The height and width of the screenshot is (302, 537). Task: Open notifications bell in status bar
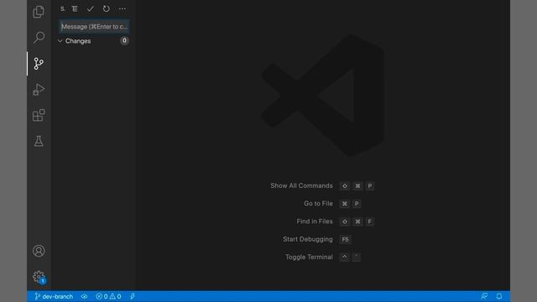click(x=499, y=296)
